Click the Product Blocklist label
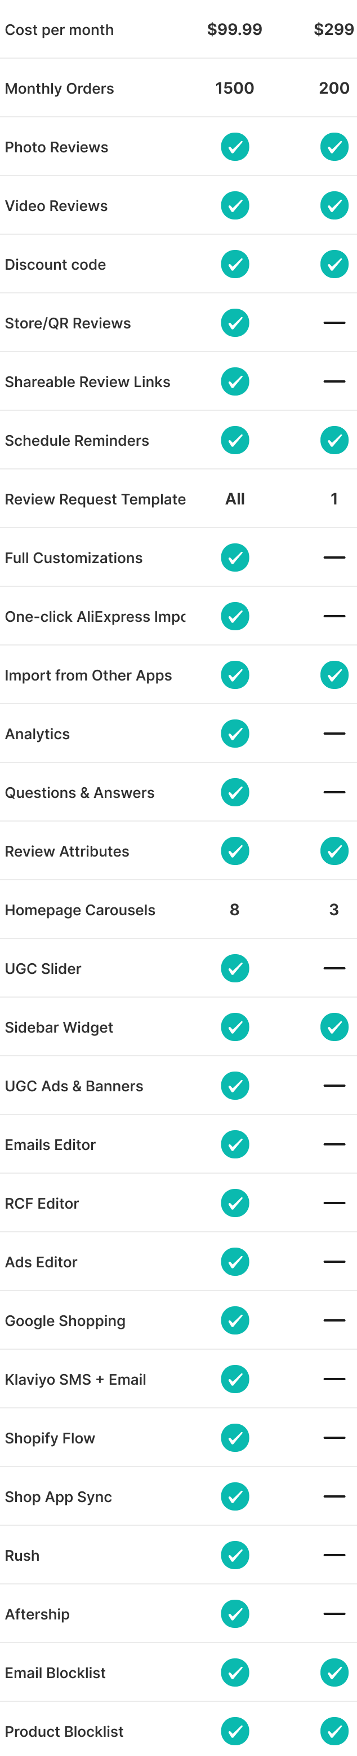This screenshot has width=357, height=1756. (64, 1732)
